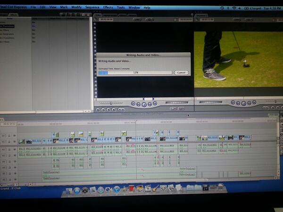Click the Viewer jog control wheel
The height and width of the screenshot is (212, 283).
(x=177, y=103)
